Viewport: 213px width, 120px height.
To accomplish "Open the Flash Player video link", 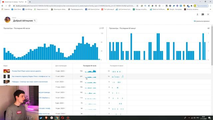I will (26, 71).
